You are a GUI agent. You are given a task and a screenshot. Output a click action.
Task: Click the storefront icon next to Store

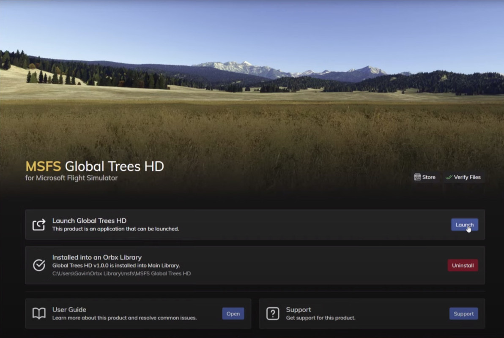tap(417, 177)
